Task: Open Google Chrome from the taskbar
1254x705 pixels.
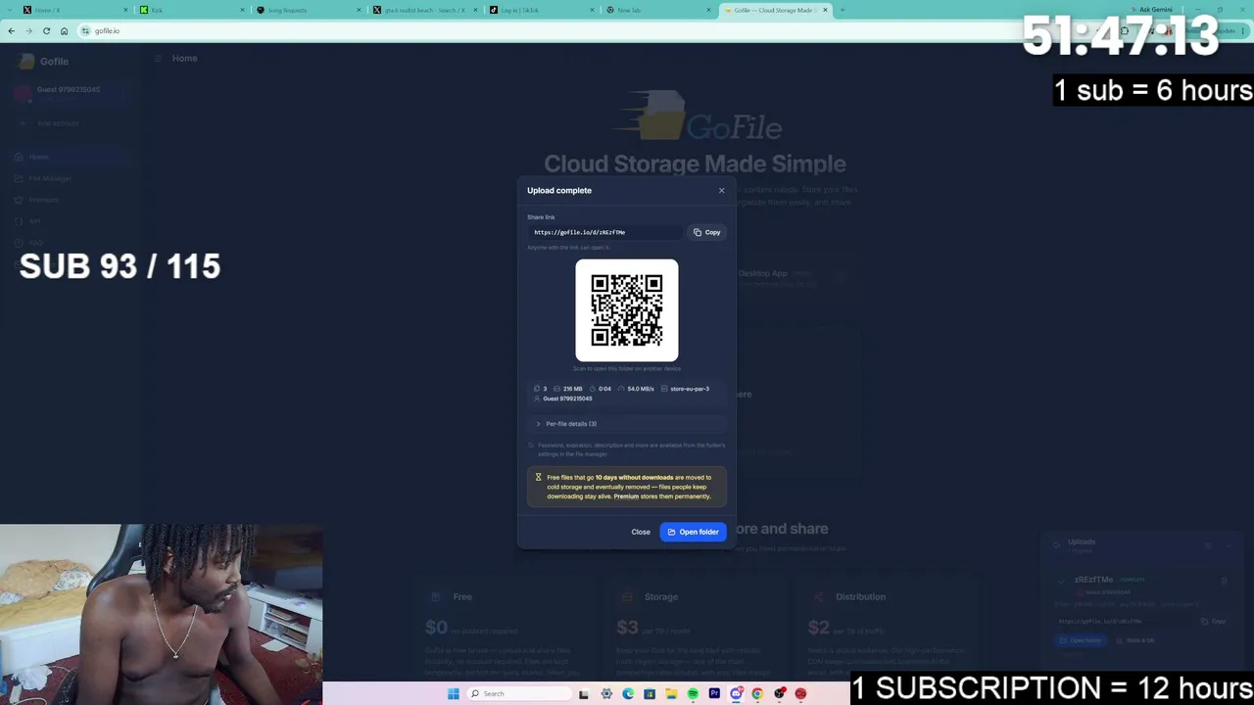Action: click(x=757, y=694)
